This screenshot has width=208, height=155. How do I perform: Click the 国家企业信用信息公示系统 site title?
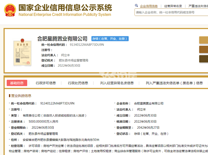65,7
